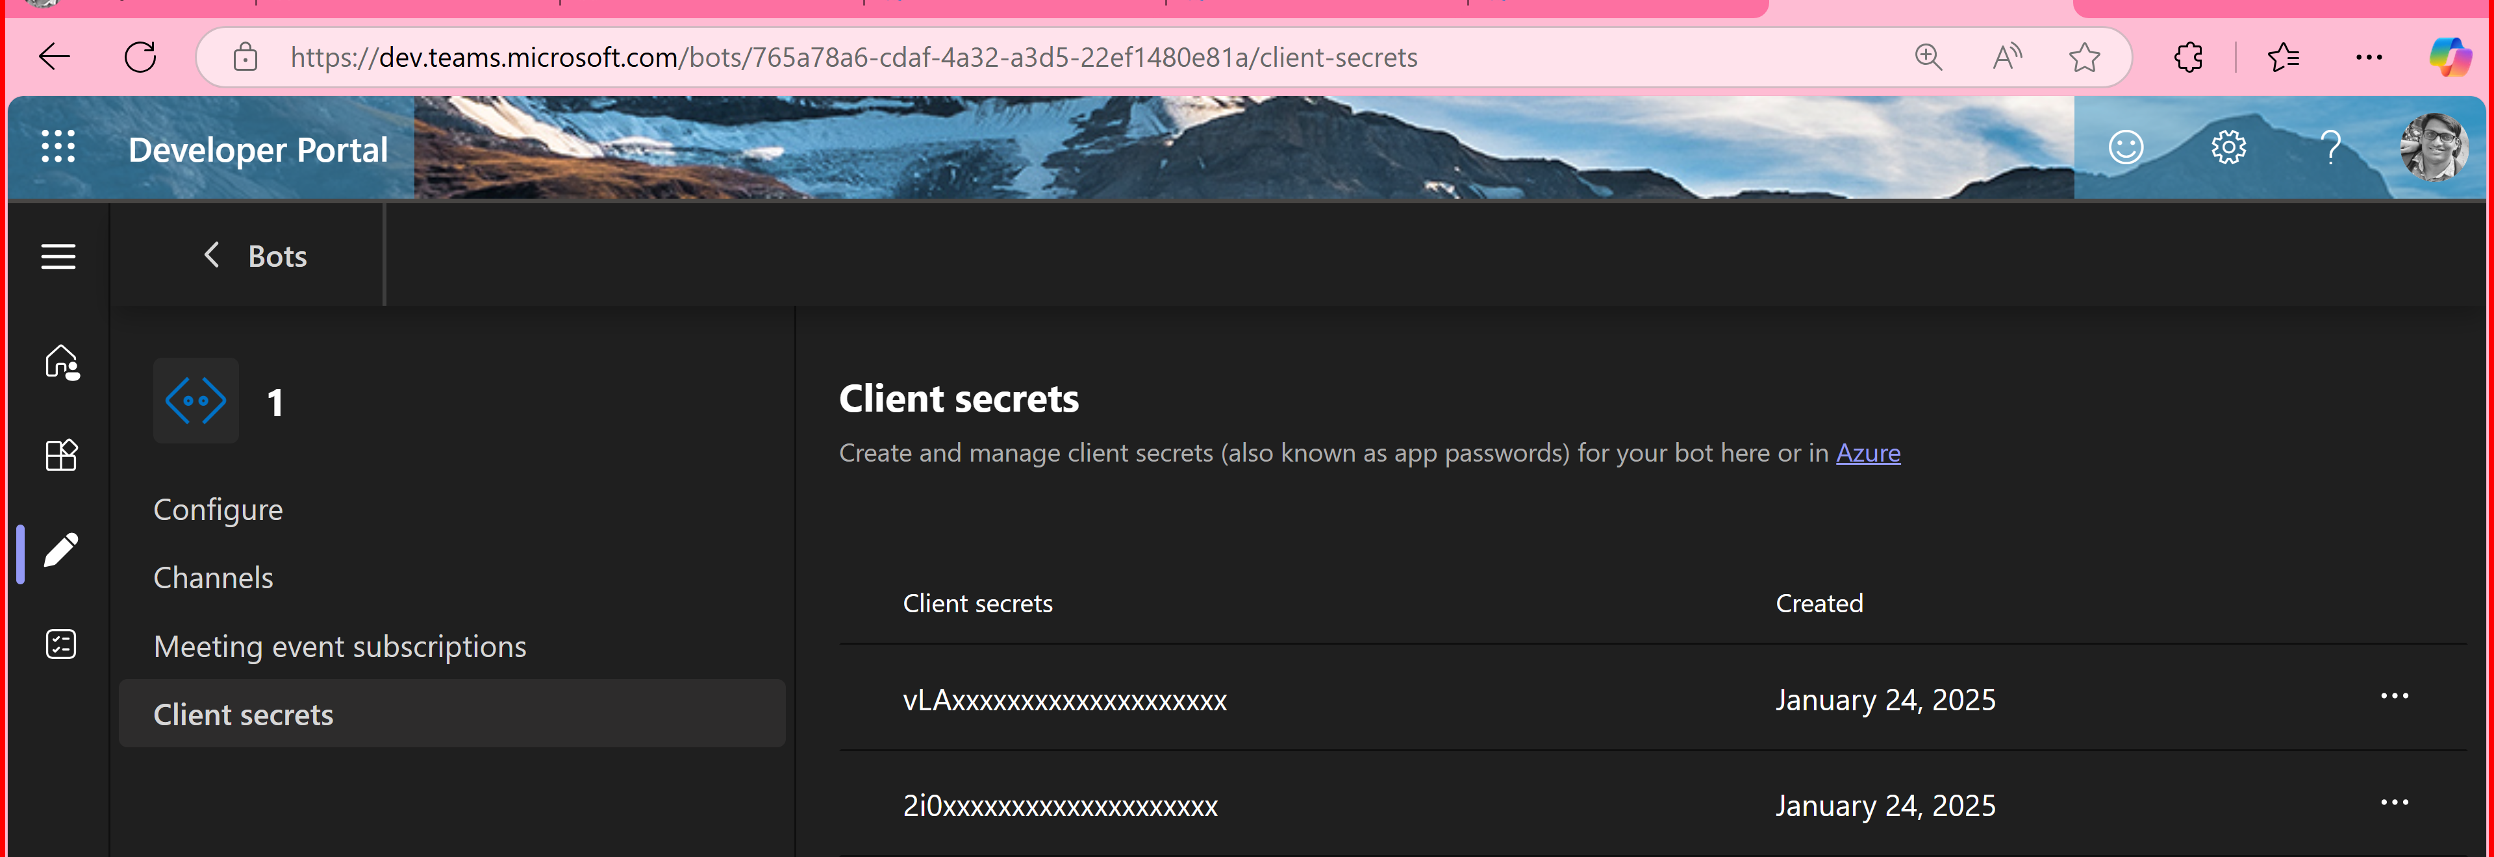Add page to favorites star icon
2494x857 pixels.
2084,57
